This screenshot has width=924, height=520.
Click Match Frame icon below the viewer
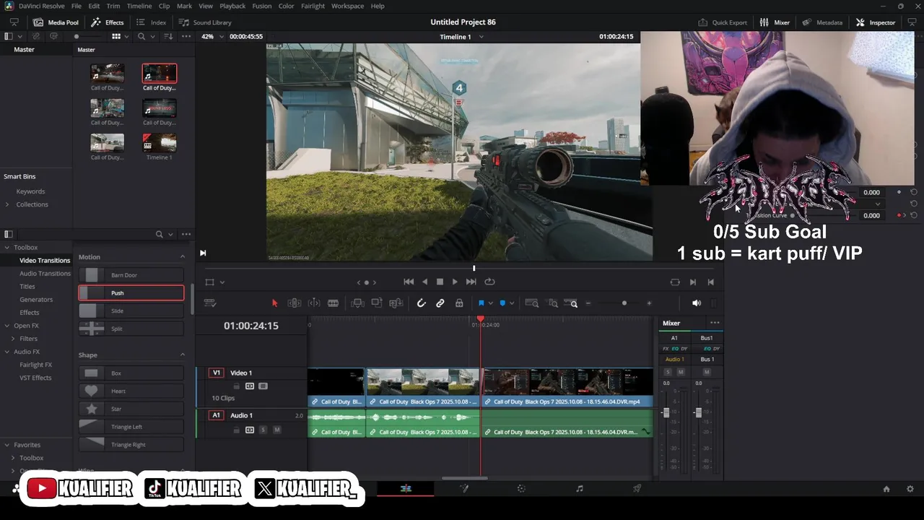tap(675, 282)
